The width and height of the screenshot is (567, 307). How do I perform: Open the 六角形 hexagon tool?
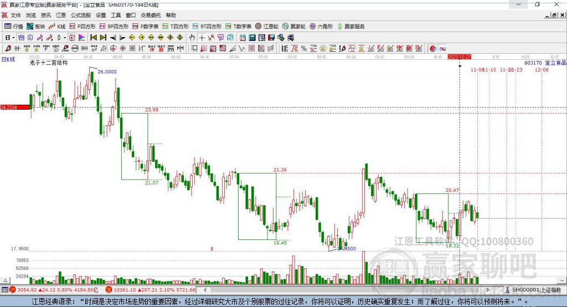pos(321,27)
